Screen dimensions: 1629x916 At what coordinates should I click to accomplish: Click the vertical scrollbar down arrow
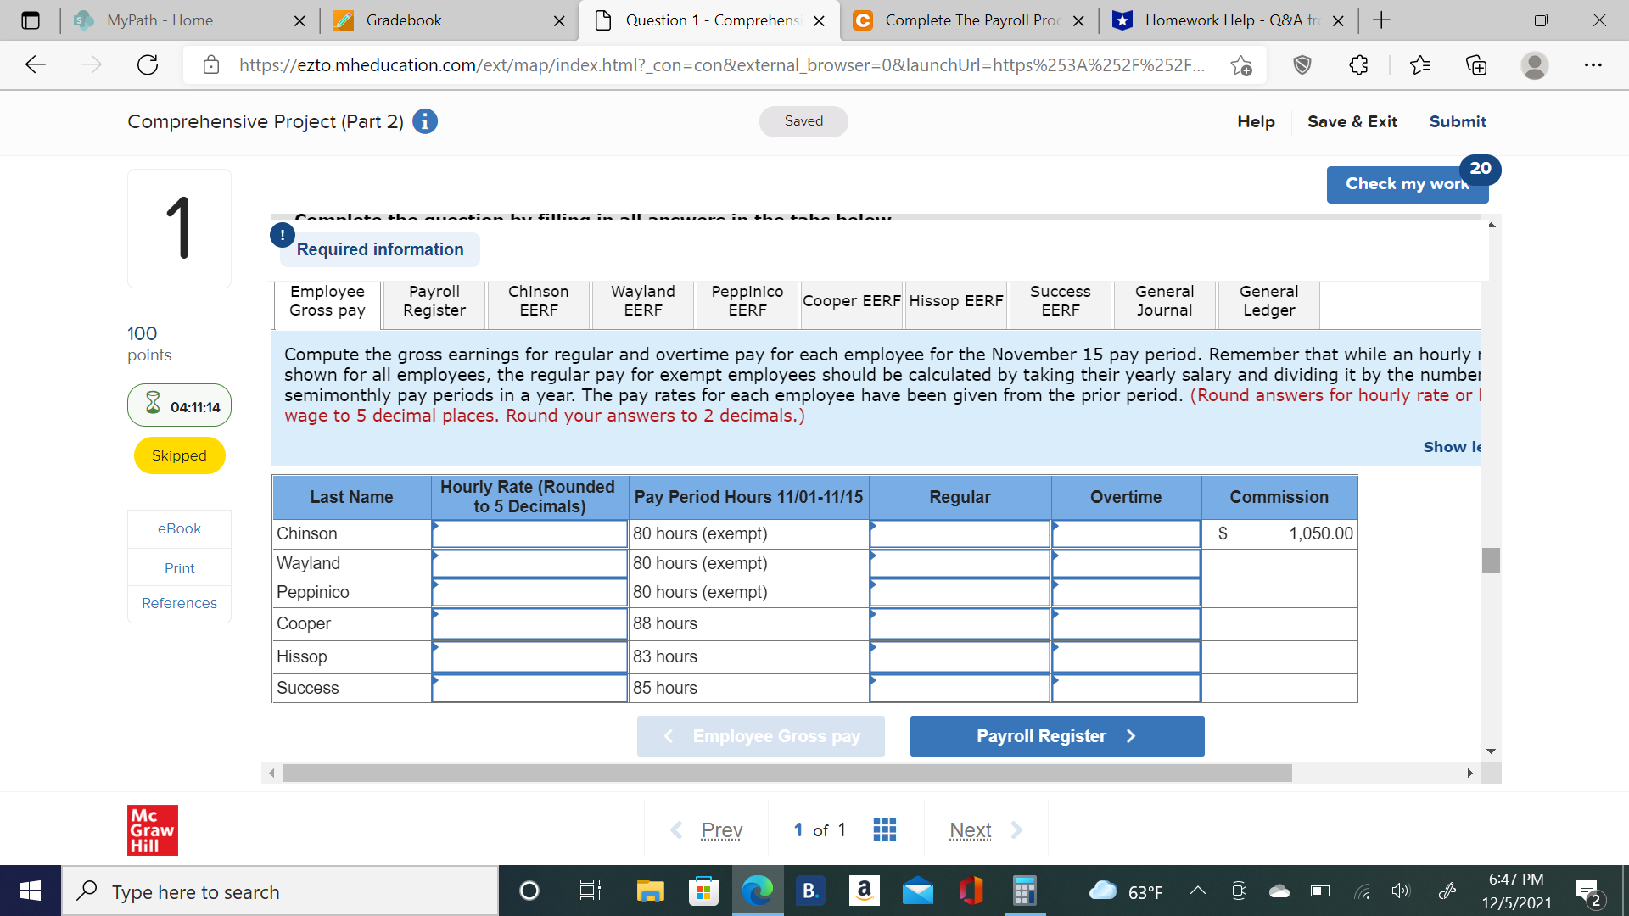tap(1491, 751)
